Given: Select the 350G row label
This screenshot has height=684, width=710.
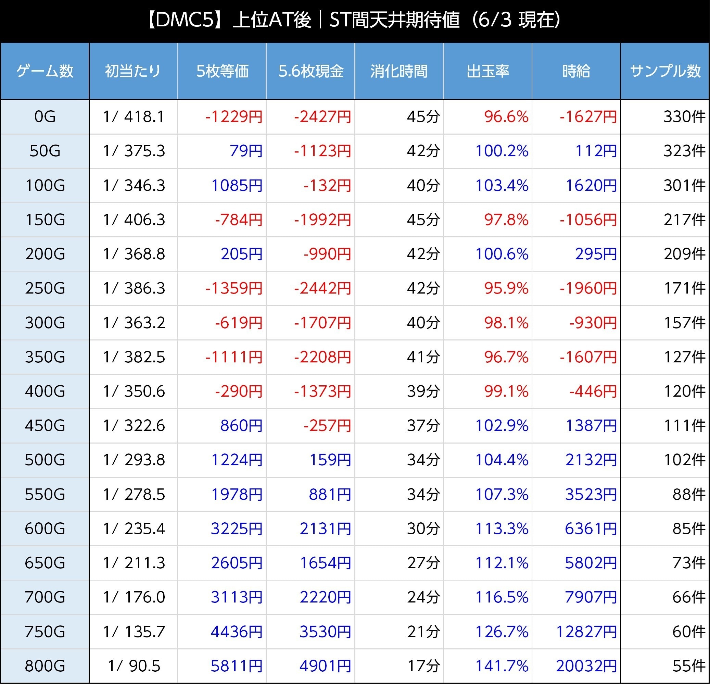Looking at the screenshot, I should pos(45,357).
